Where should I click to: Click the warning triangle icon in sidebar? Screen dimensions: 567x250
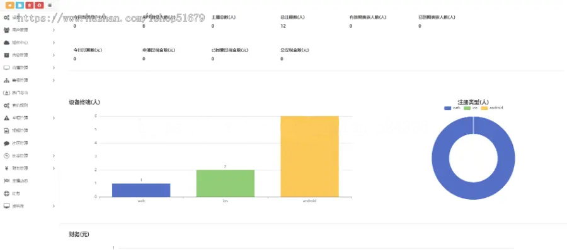pyautogui.click(x=6, y=118)
